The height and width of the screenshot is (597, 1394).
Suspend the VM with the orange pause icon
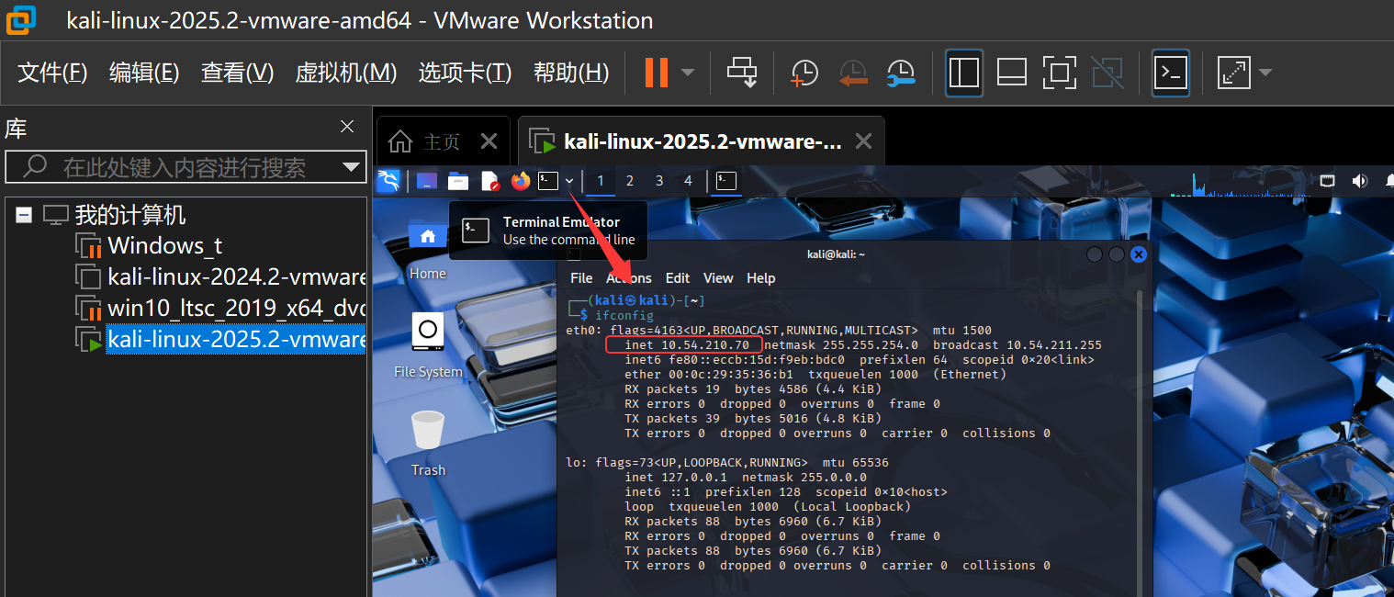pos(655,73)
